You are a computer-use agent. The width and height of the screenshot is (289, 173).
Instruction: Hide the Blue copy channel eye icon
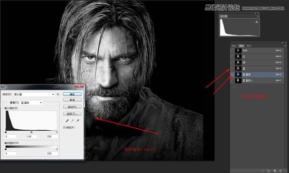coord(233,74)
